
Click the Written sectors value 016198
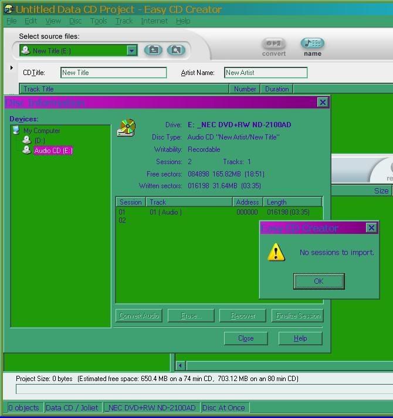(198, 186)
